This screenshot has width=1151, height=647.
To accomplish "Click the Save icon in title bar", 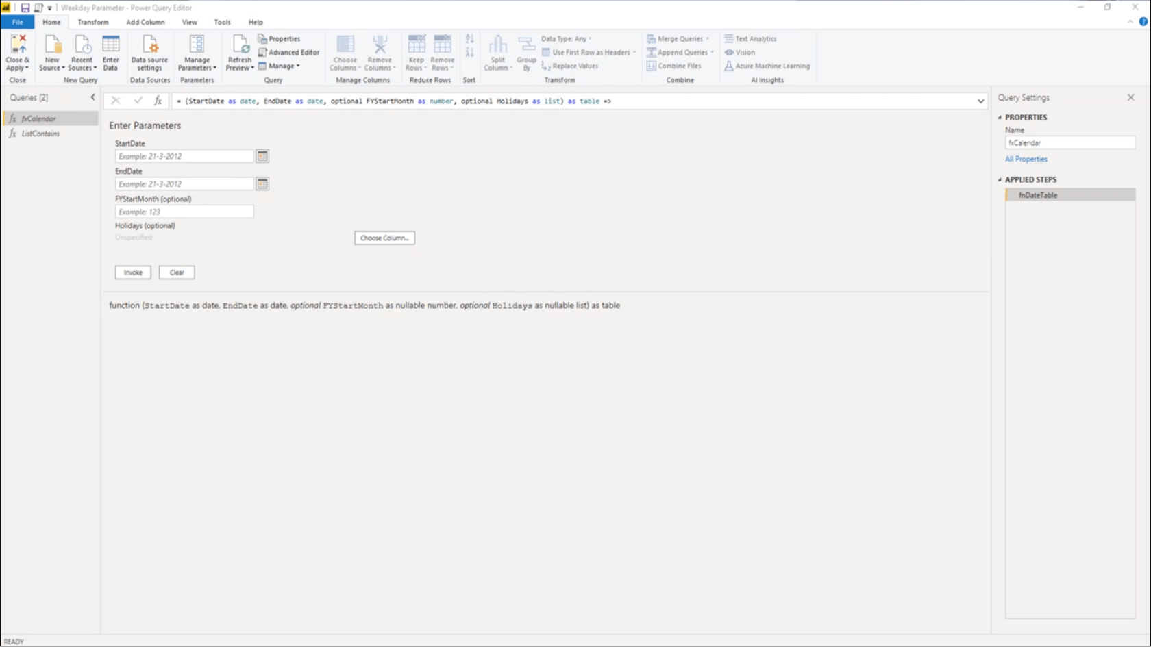I will tap(25, 8).
